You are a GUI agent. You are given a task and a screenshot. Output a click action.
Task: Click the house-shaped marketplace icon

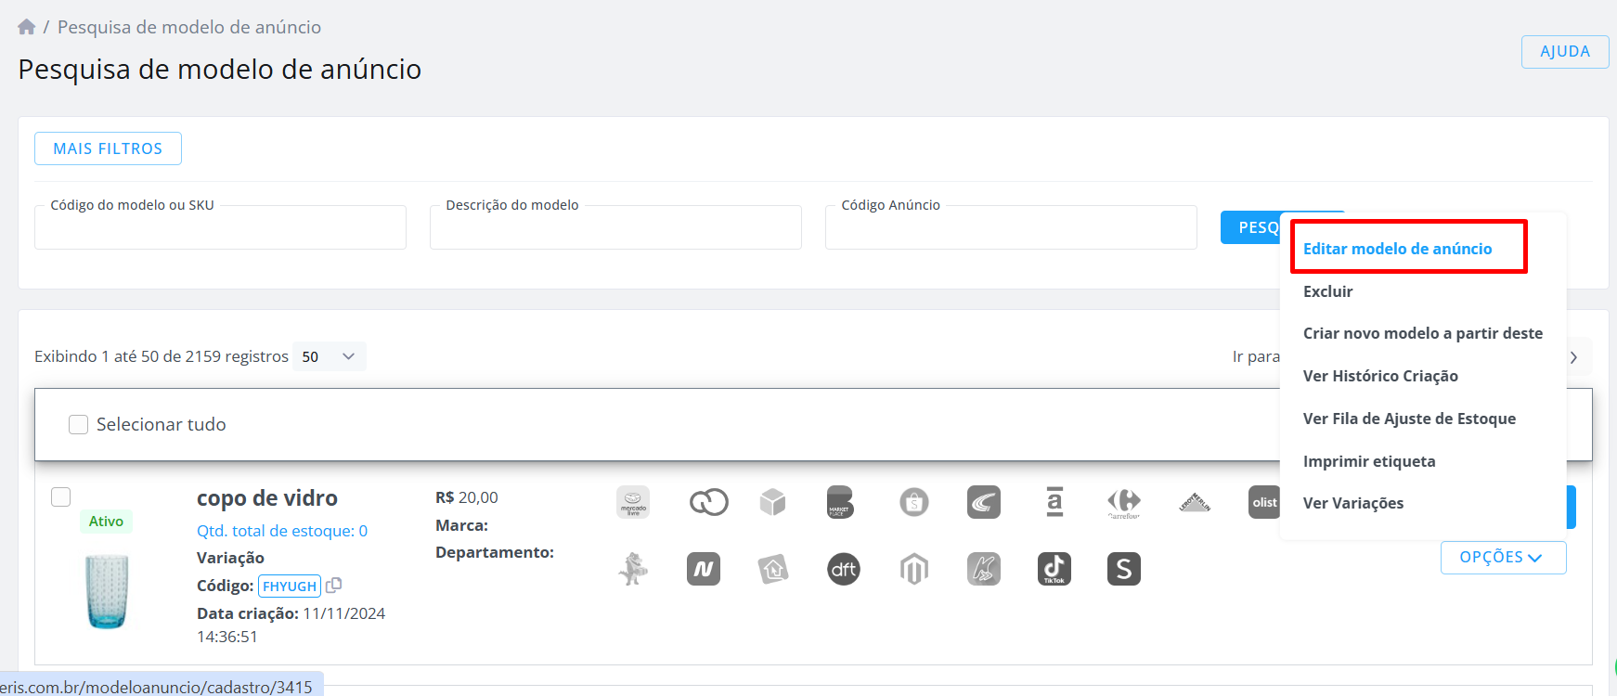tap(773, 569)
